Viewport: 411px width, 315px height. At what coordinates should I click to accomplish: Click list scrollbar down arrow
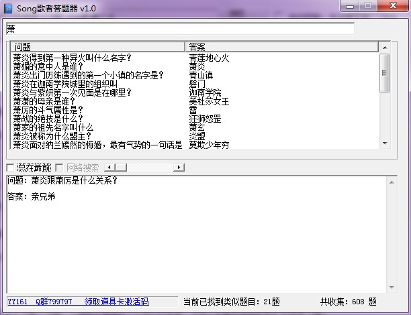pyautogui.click(x=385, y=143)
